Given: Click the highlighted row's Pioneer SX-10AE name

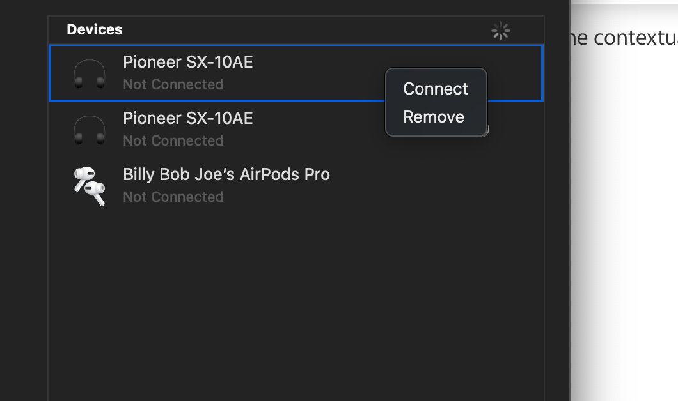Looking at the screenshot, I should [x=187, y=62].
